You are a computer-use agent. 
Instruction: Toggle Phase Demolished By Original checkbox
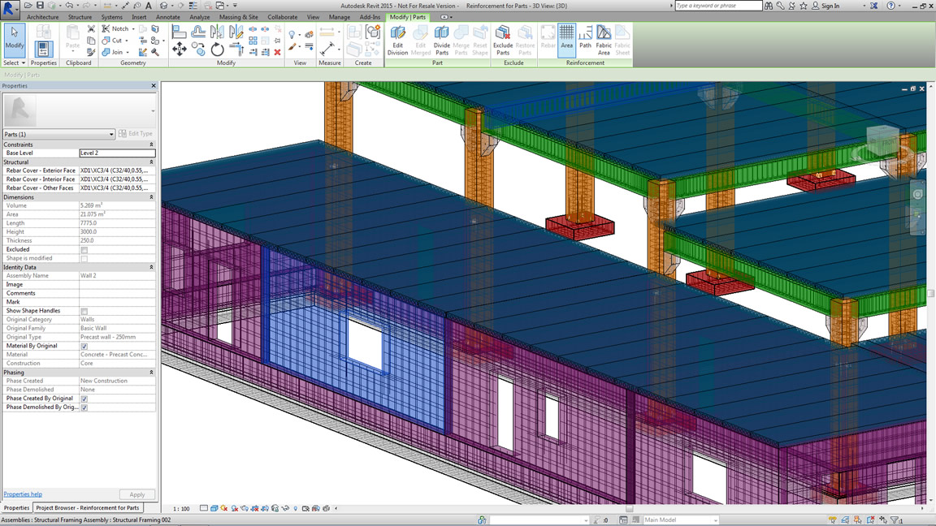[x=84, y=408]
